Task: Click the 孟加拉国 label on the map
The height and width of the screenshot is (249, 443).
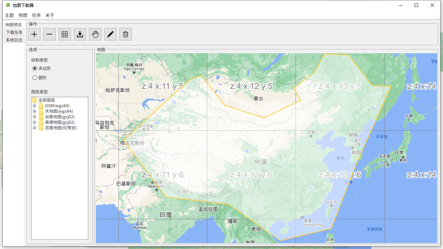Action: click(x=208, y=209)
